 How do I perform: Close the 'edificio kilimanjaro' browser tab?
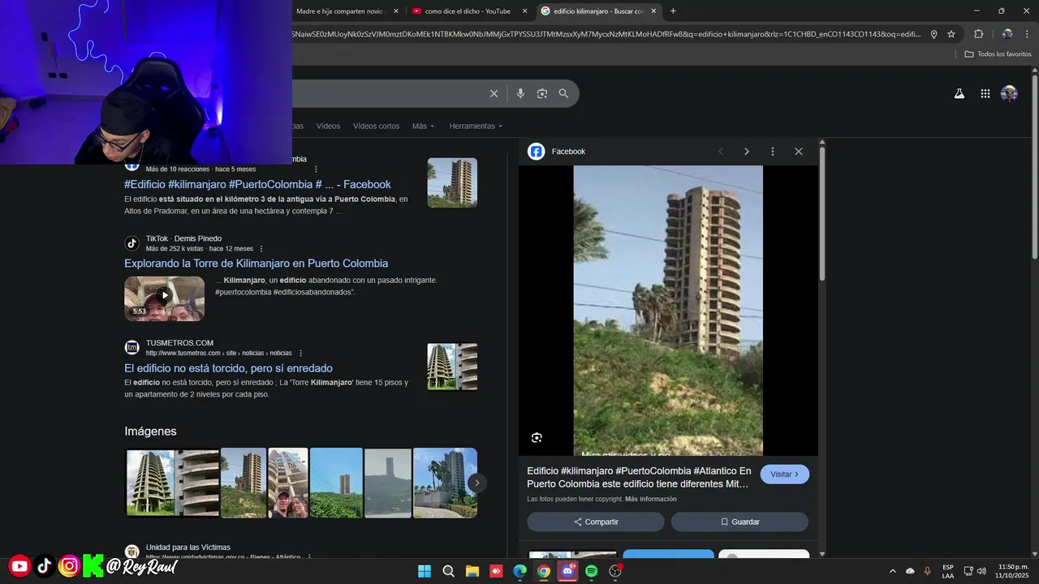pos(652,11)
